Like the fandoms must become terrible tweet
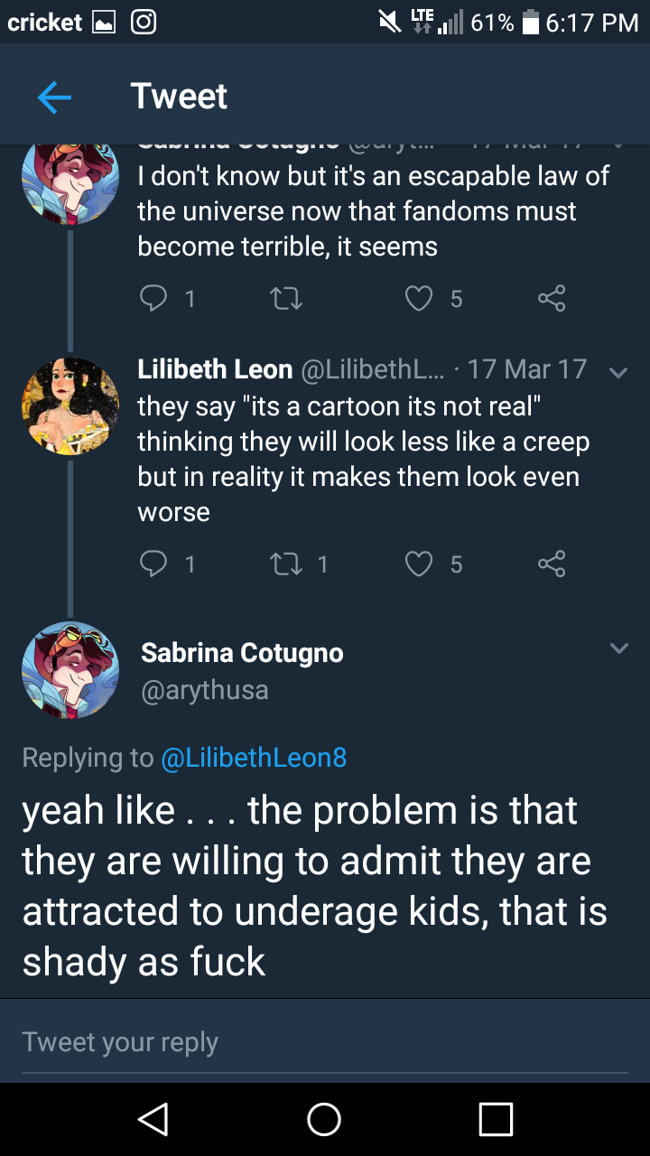650x1156 pixels. point(418,298)
